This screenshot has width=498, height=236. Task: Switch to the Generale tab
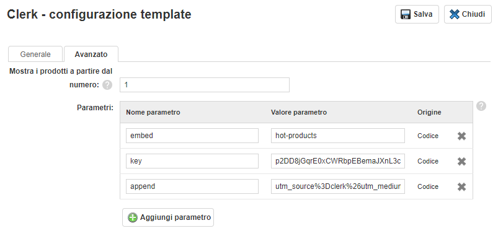[35, 55]
